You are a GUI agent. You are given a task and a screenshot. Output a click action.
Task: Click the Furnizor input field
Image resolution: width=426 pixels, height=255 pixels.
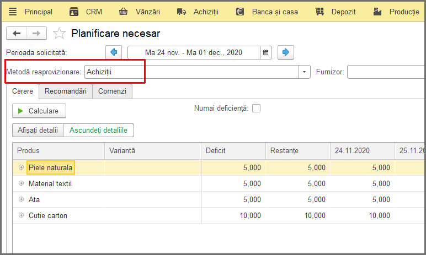click(386, 72)
